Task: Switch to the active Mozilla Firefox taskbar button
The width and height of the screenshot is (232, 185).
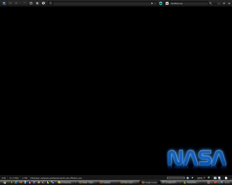Action: [x=150, y=182]
